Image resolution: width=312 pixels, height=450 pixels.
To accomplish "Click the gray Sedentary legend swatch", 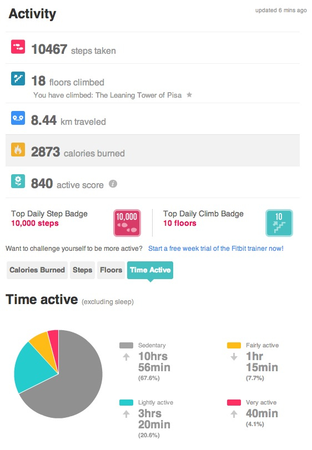I will point(126,345).
